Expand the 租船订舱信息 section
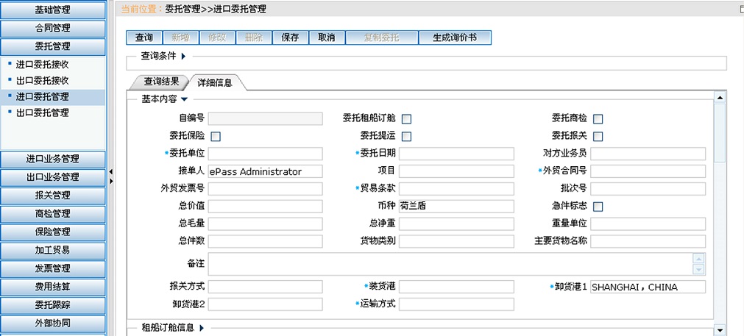744x336 pixels. [200, 328]
